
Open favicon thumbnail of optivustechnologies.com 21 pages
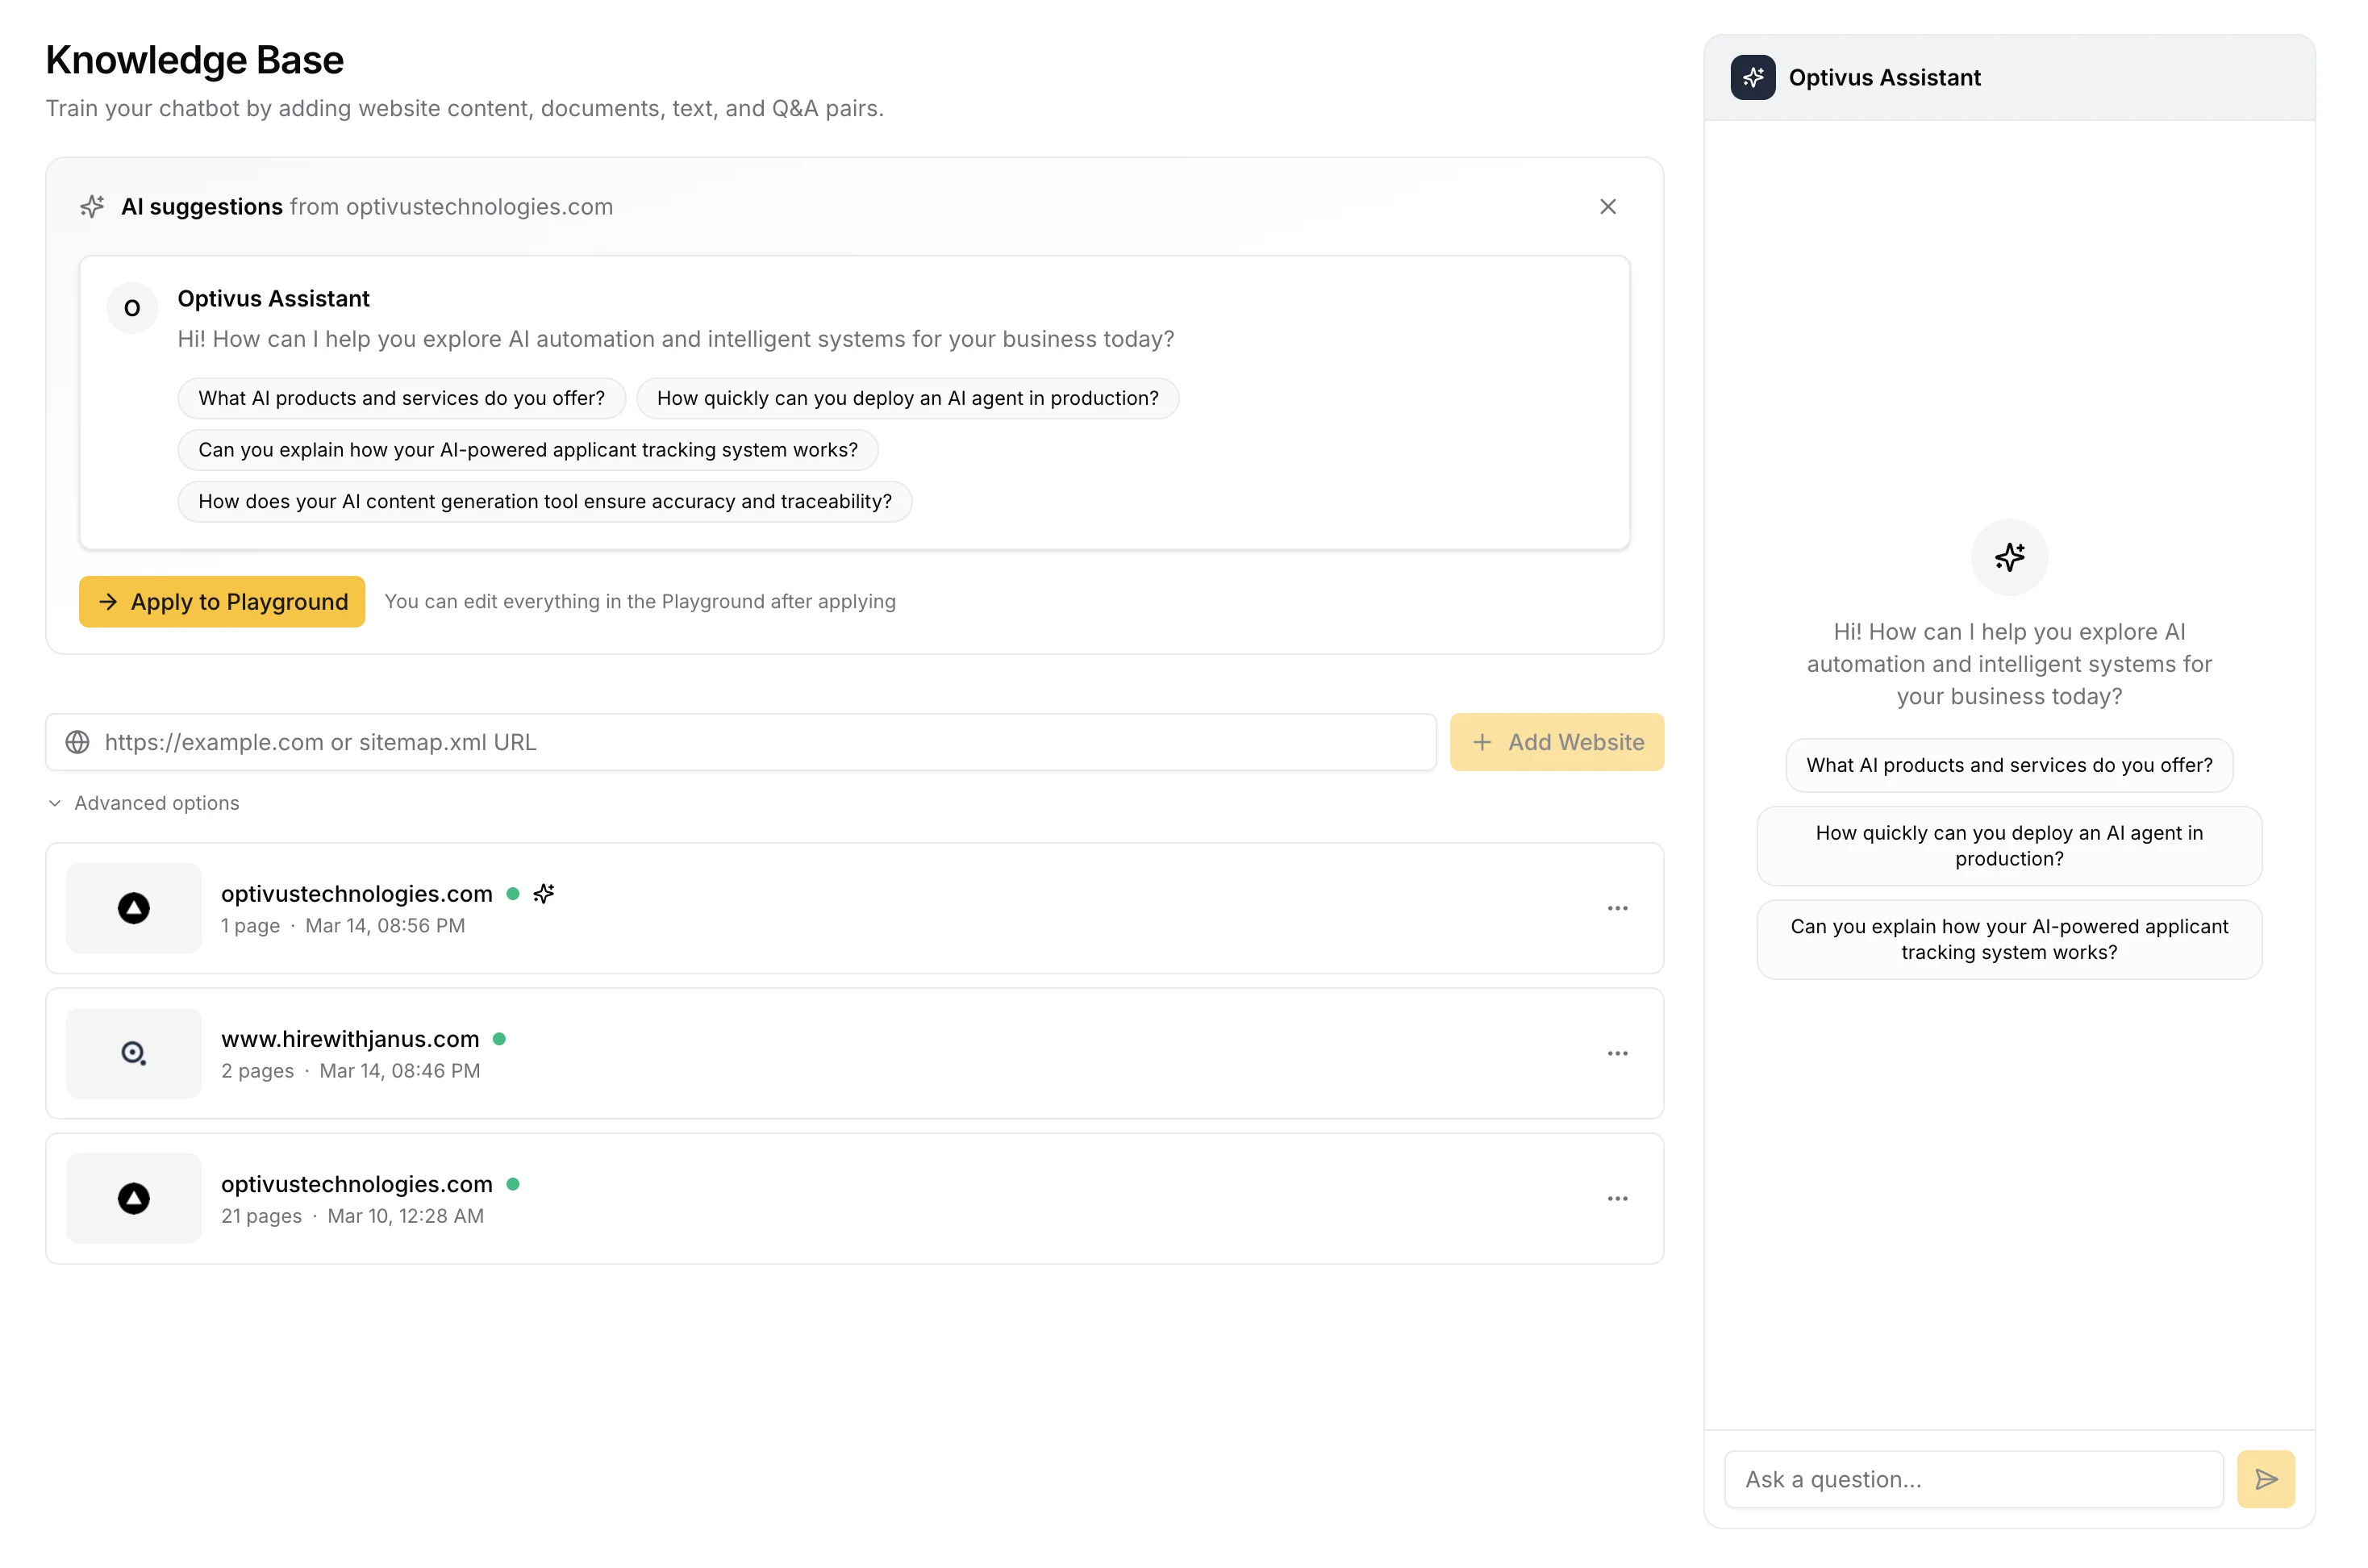[x=134, y=1198]
